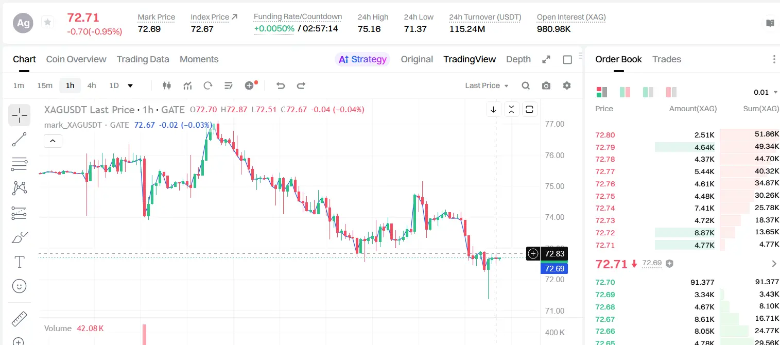Show combined buy and sell order book view
Image resolution: width=780 pixels, height=345 pixels.
pos(601,92)
